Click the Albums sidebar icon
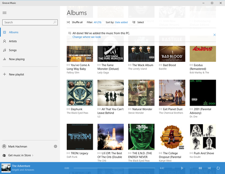Viewport: 225px width, 174px height. tap(5, 32)
